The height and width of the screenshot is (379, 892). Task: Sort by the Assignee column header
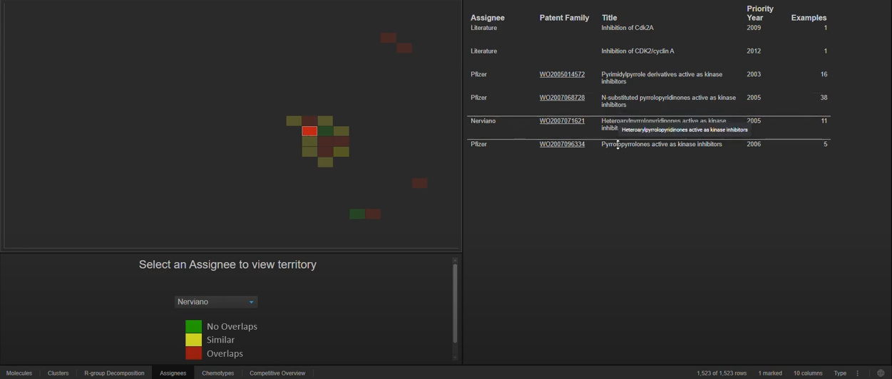(x=488, y=18)
